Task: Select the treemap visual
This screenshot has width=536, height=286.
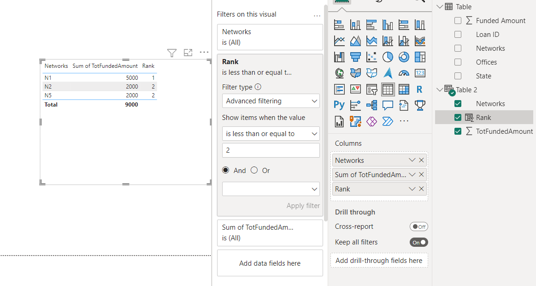Action: (420, 57)
